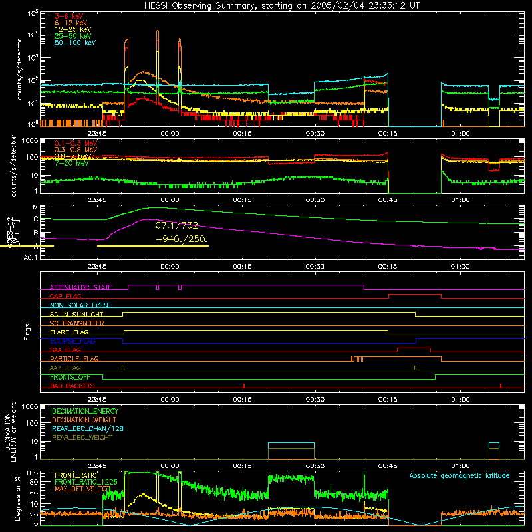
Task: Click the 'C7.1/732' flare annotation
Action: pos(176,225)
